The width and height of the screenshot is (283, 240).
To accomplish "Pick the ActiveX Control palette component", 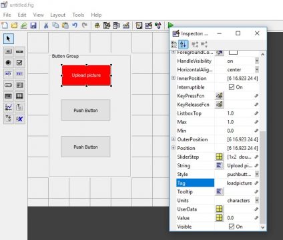I will (x=19, y=119).
